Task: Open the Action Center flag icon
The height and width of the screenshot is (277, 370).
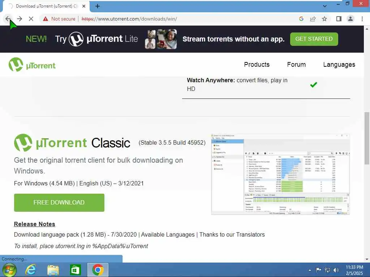Action: click(318, 270)
